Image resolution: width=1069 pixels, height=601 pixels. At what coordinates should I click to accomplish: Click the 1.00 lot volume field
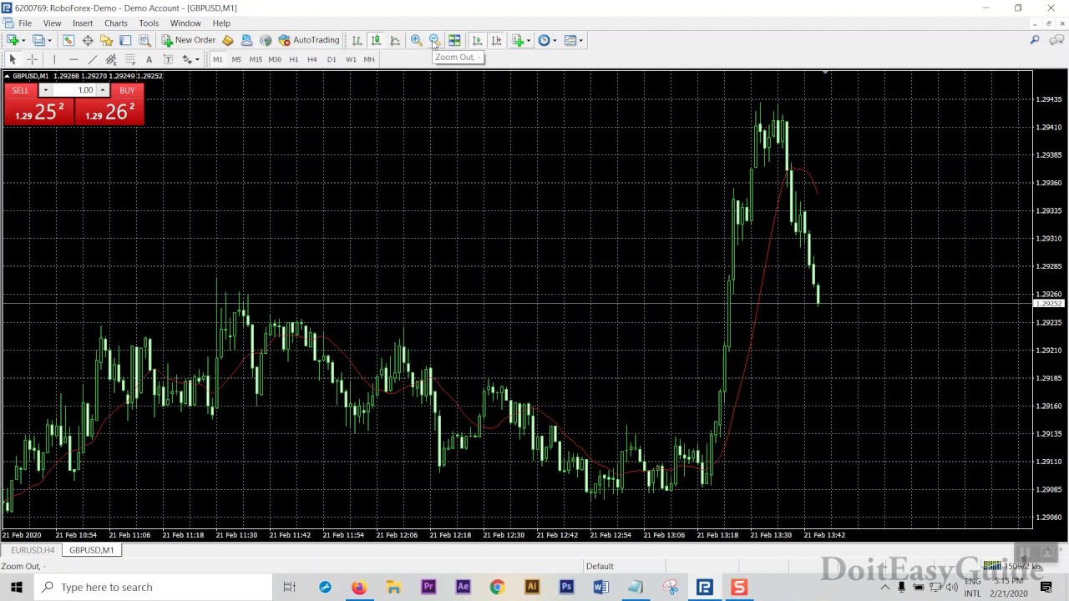[74, 90]
